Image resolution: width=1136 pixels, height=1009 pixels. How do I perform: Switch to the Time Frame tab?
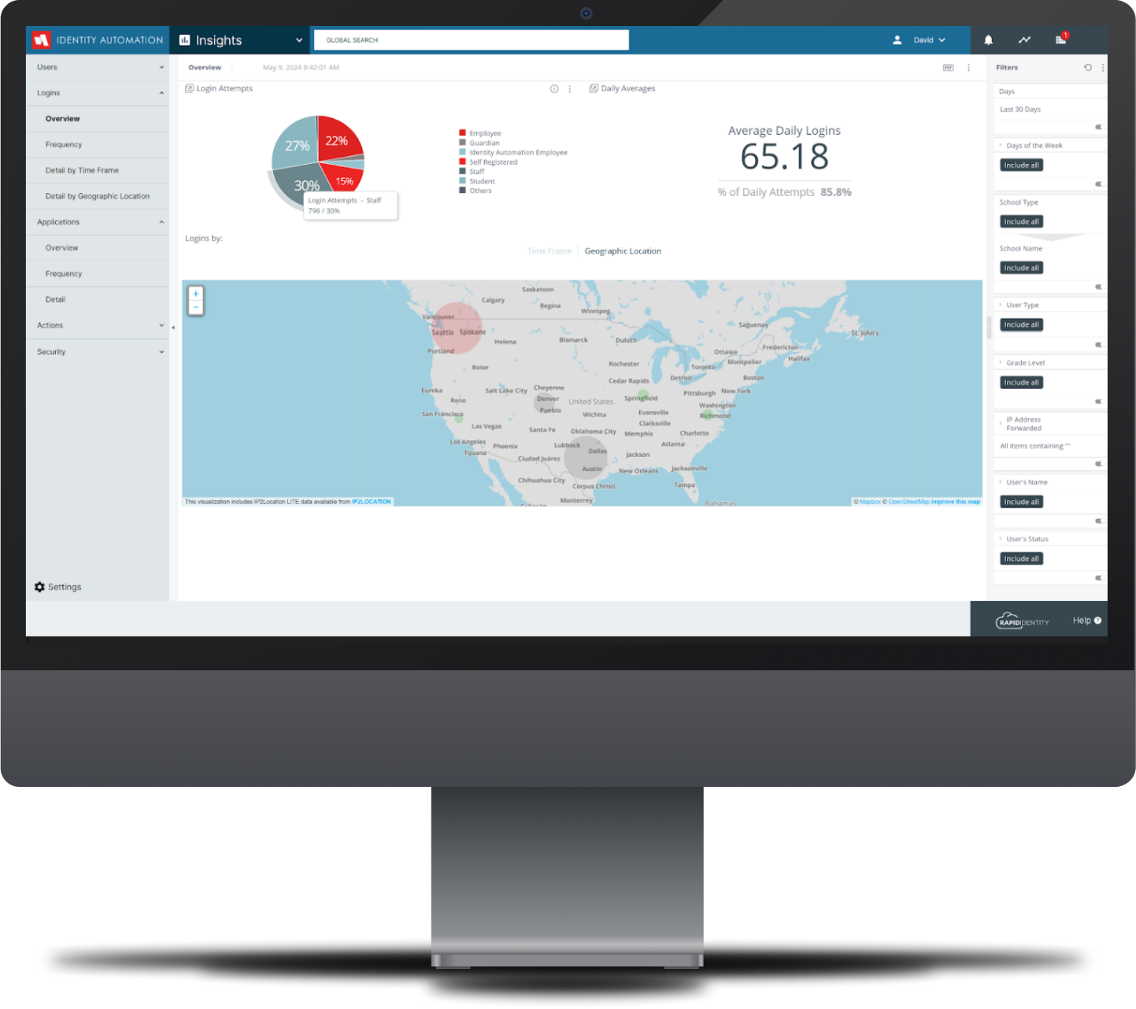[549, 251]
